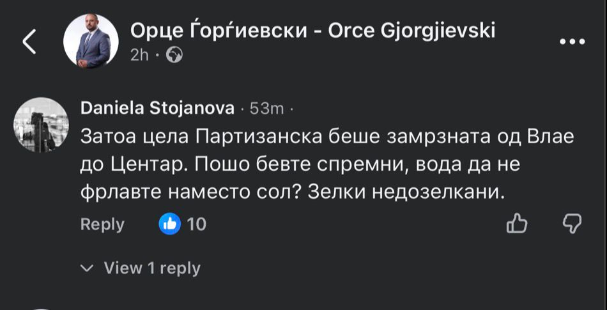
Task: View the 10 reactions count
Action: point(197,224)
